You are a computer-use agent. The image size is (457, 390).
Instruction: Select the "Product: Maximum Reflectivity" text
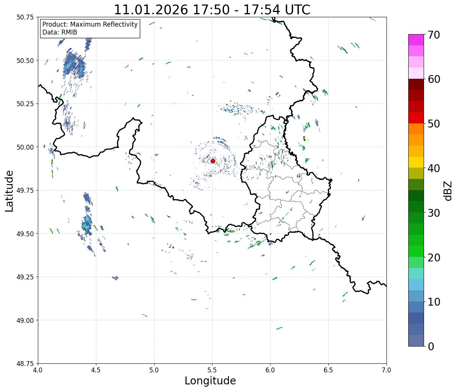(x=90, y=24)
